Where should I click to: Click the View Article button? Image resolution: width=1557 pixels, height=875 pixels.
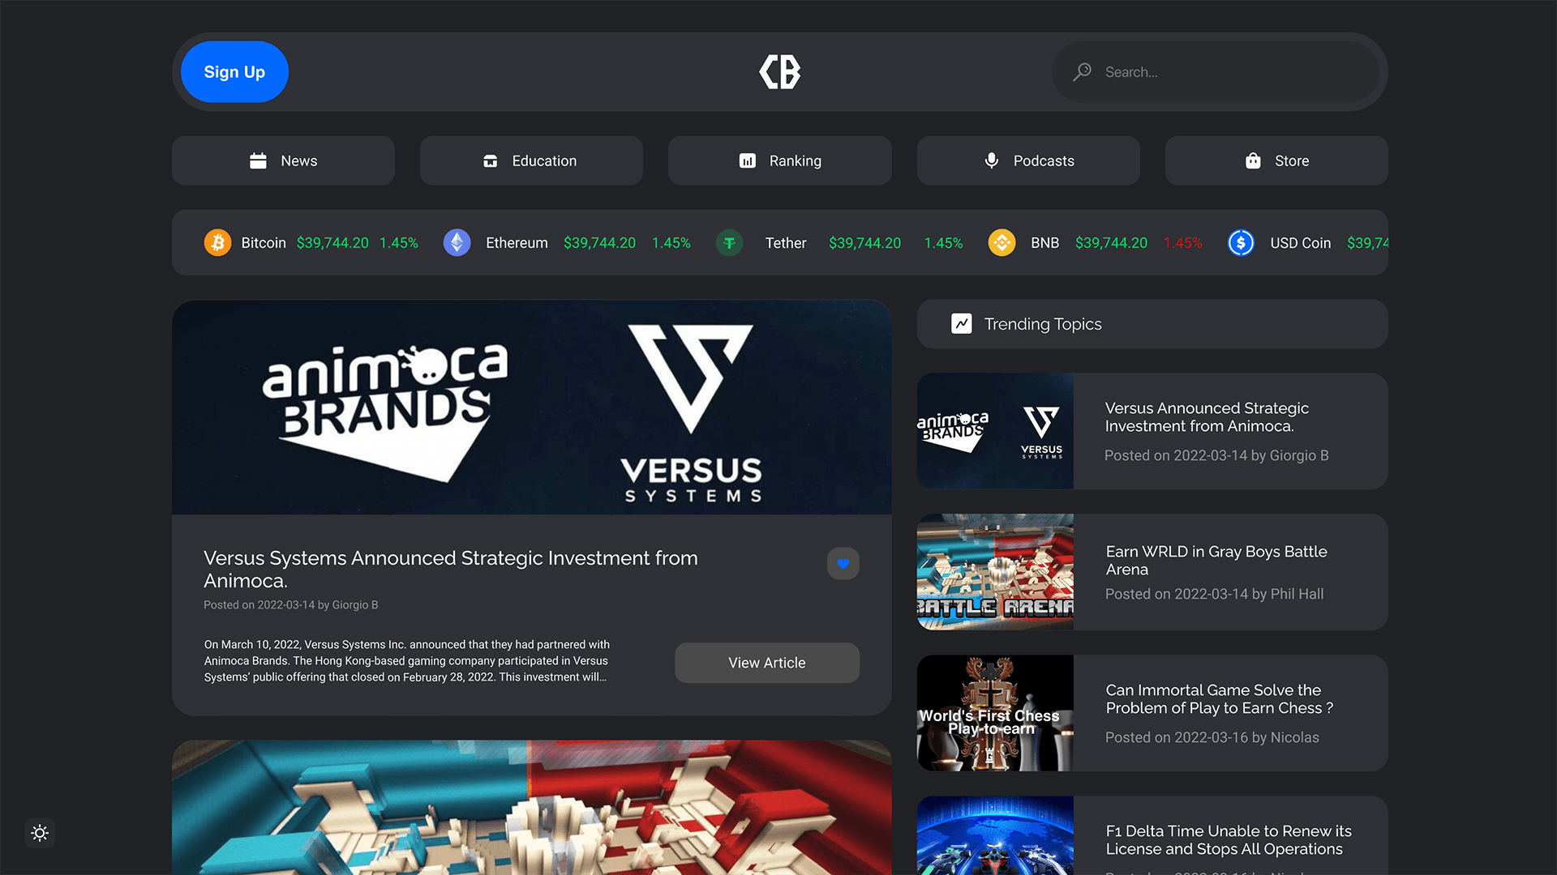tap(767, 663)
